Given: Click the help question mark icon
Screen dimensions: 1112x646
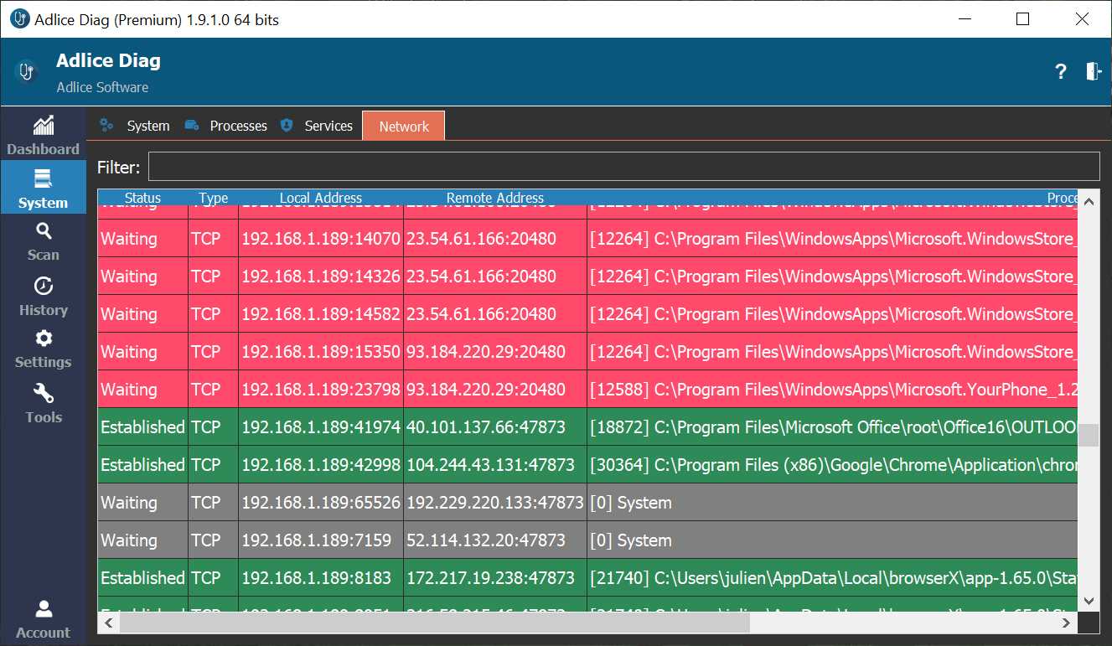Looking at the screenshot, I should click(1061, 72).
